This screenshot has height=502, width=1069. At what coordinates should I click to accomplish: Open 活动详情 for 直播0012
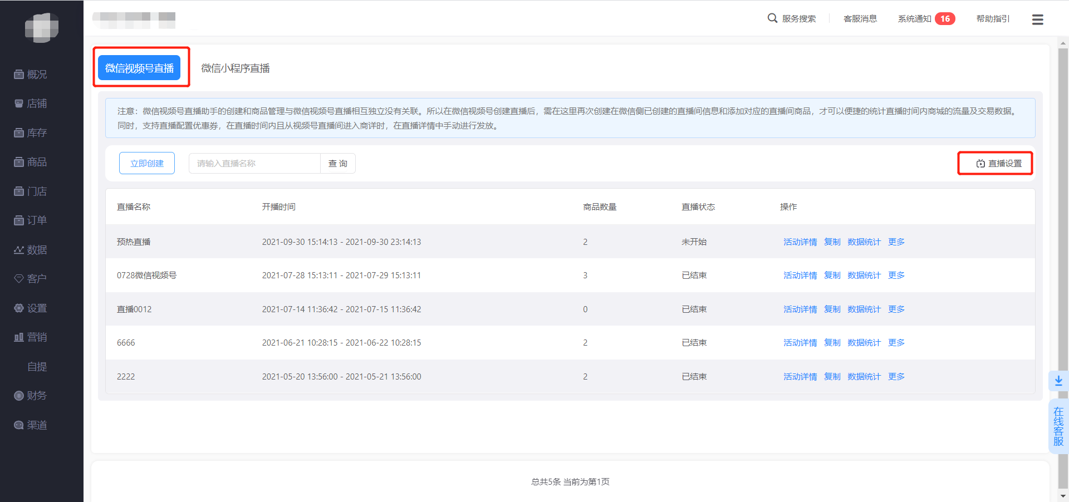click(x=800, y=309)
